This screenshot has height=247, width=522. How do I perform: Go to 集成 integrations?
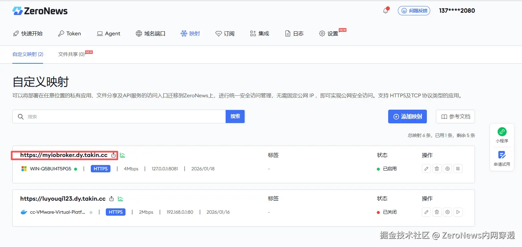click(259, 33)
